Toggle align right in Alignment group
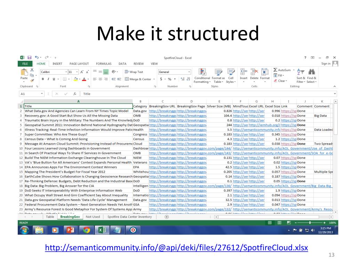 [x=106, y=79]
